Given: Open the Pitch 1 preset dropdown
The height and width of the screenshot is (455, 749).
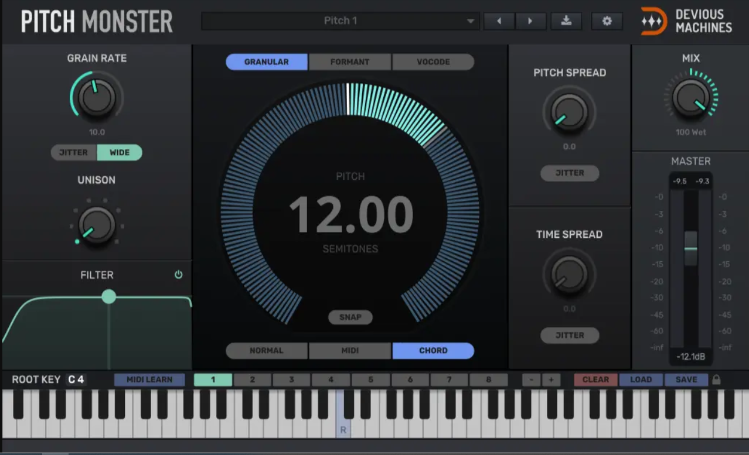Looking at the screenshot, I should pos(341,21).
